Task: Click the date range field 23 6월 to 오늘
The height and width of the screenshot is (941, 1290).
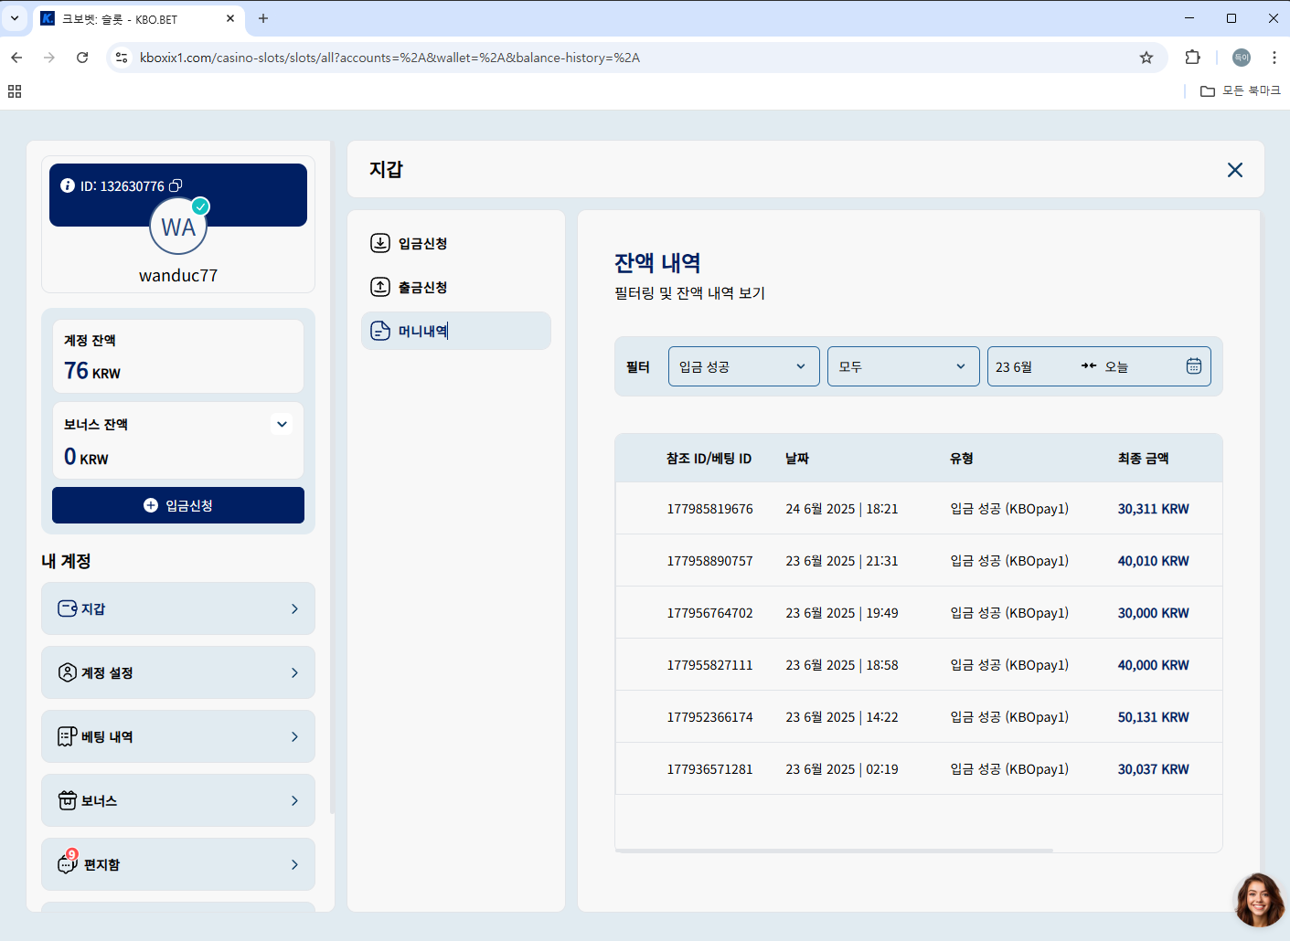Action: [x=1099, y=366]
